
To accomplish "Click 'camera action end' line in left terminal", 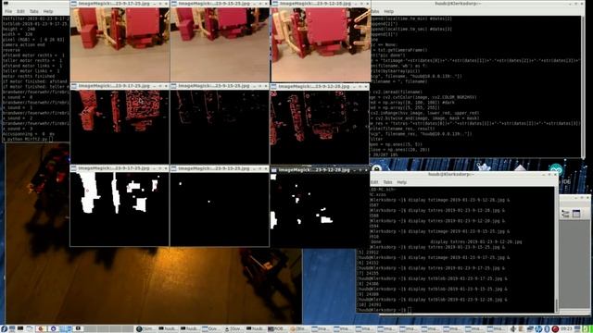I will [23, 44].
